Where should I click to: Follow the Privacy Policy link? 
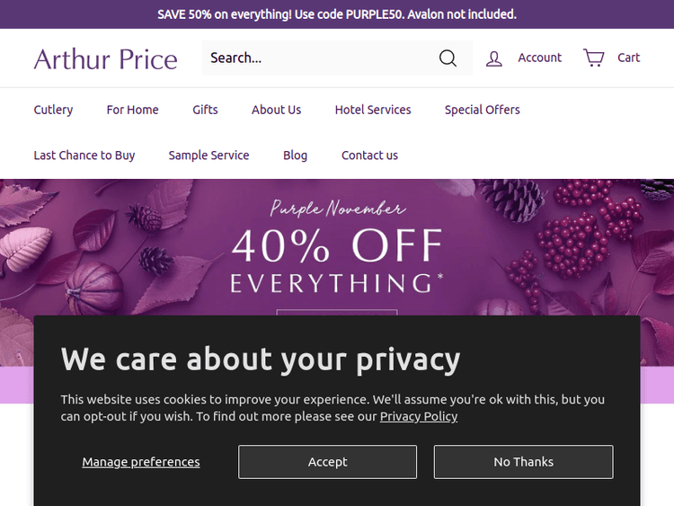pyautogui.click(x=419, y=416)
